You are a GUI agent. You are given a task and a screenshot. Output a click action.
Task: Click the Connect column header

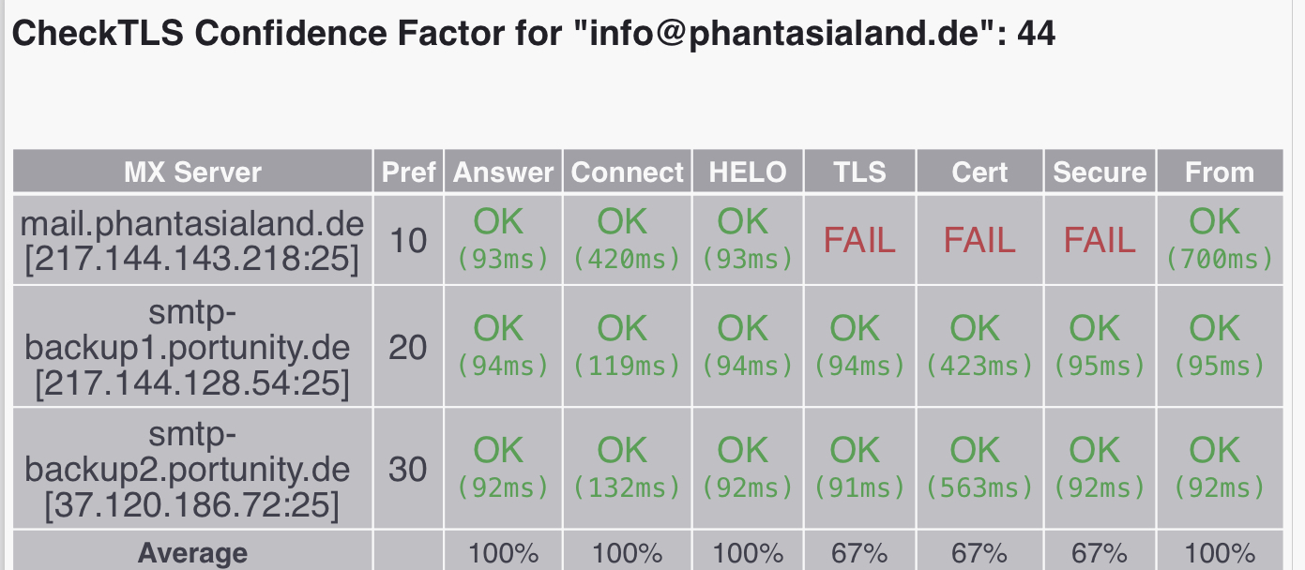tap(628, 172)
